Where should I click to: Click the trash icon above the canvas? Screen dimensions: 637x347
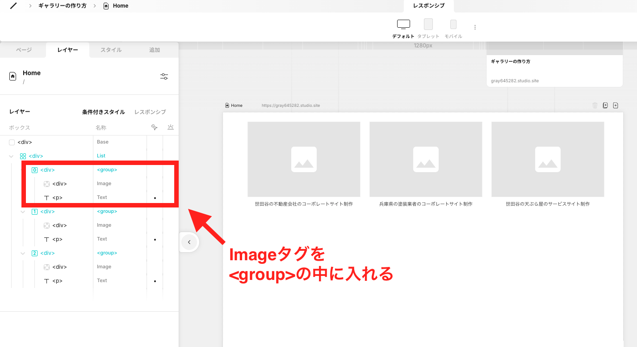(x=595, y=105)
